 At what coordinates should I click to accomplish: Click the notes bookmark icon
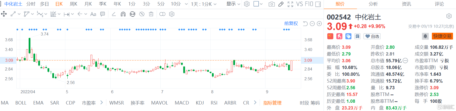click(357, 36)
